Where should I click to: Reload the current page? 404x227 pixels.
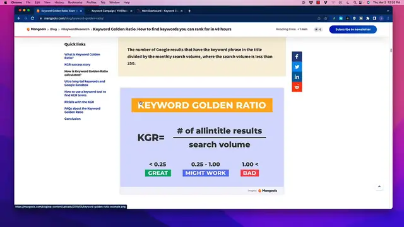coord(32,18)
